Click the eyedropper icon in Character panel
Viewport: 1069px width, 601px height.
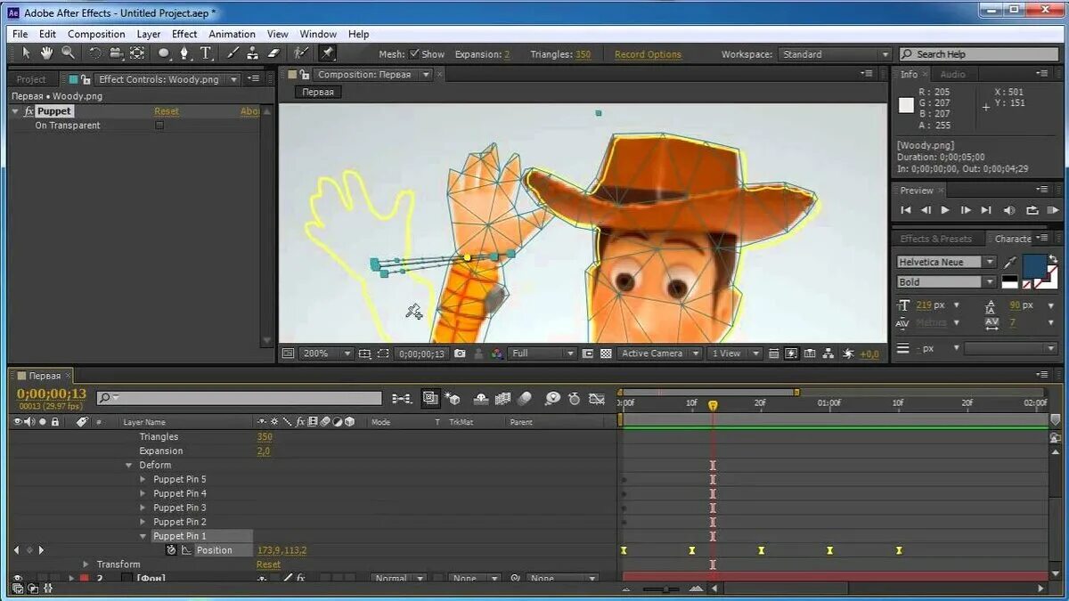1010,263
